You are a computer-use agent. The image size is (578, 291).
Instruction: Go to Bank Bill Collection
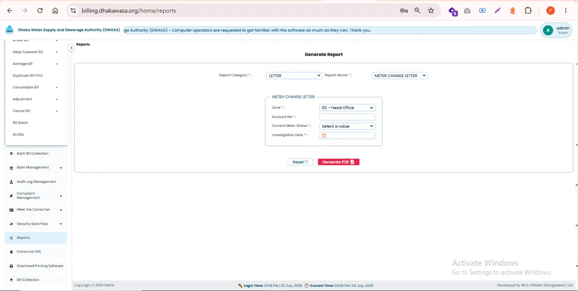36,153
